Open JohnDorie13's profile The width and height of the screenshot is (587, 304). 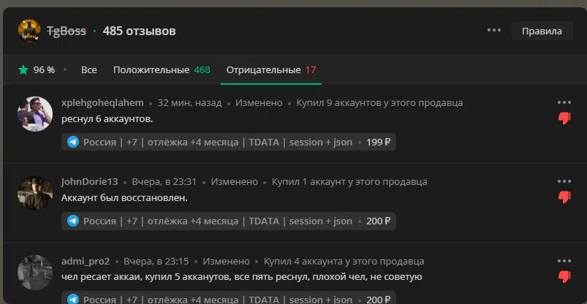pyautogui.click(x=89, y=182)
